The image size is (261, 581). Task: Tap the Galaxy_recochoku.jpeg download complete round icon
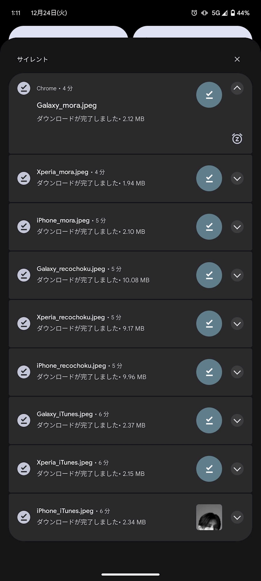coord(209,275)
